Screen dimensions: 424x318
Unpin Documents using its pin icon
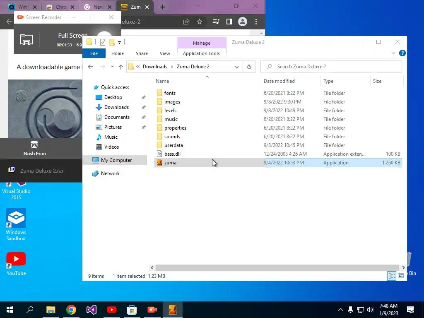point(143,117)
